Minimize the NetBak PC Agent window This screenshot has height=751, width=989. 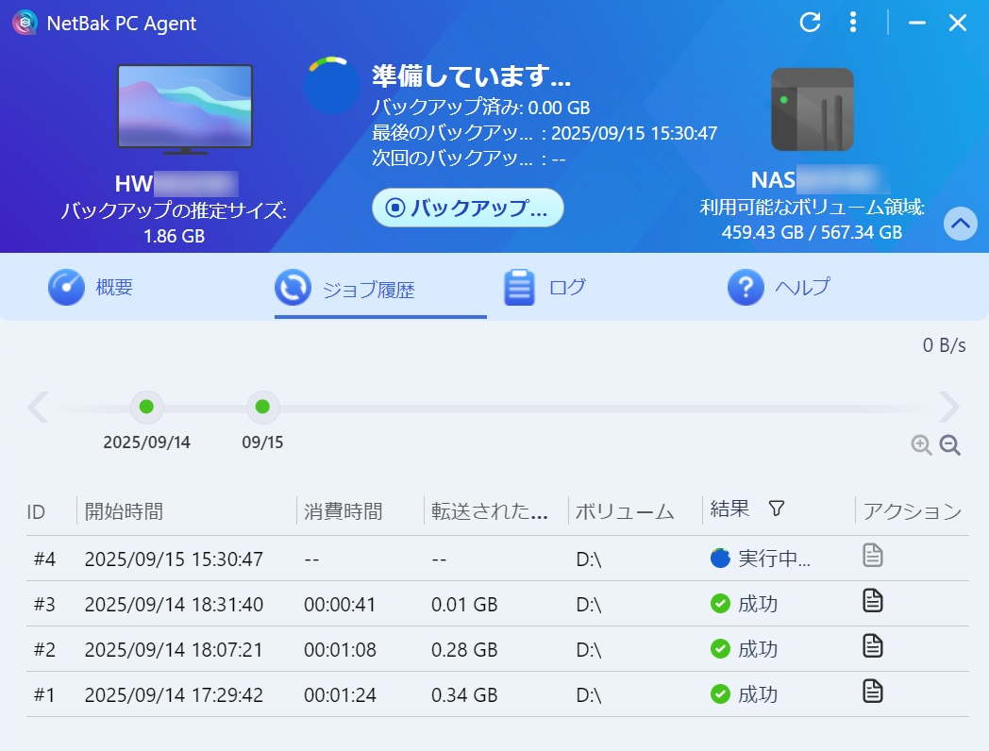click(917, 23)
